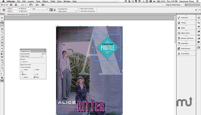201x115 pixels.
Task: Click the Wi-Fi status icon
Action: pyautogui.click(x=140, y=1)
